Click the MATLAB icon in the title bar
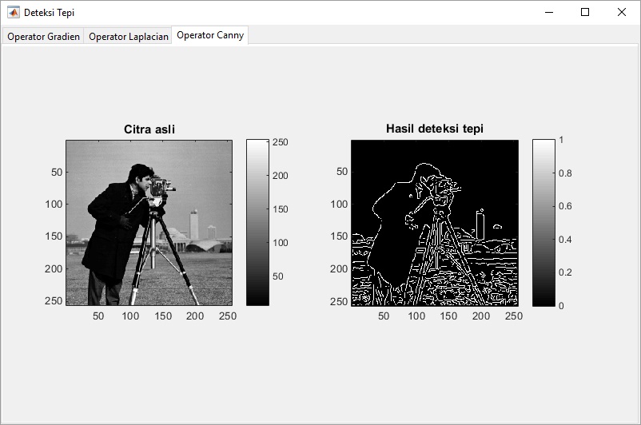The height and width of the screenshot is (425, 641). [14, 13]
